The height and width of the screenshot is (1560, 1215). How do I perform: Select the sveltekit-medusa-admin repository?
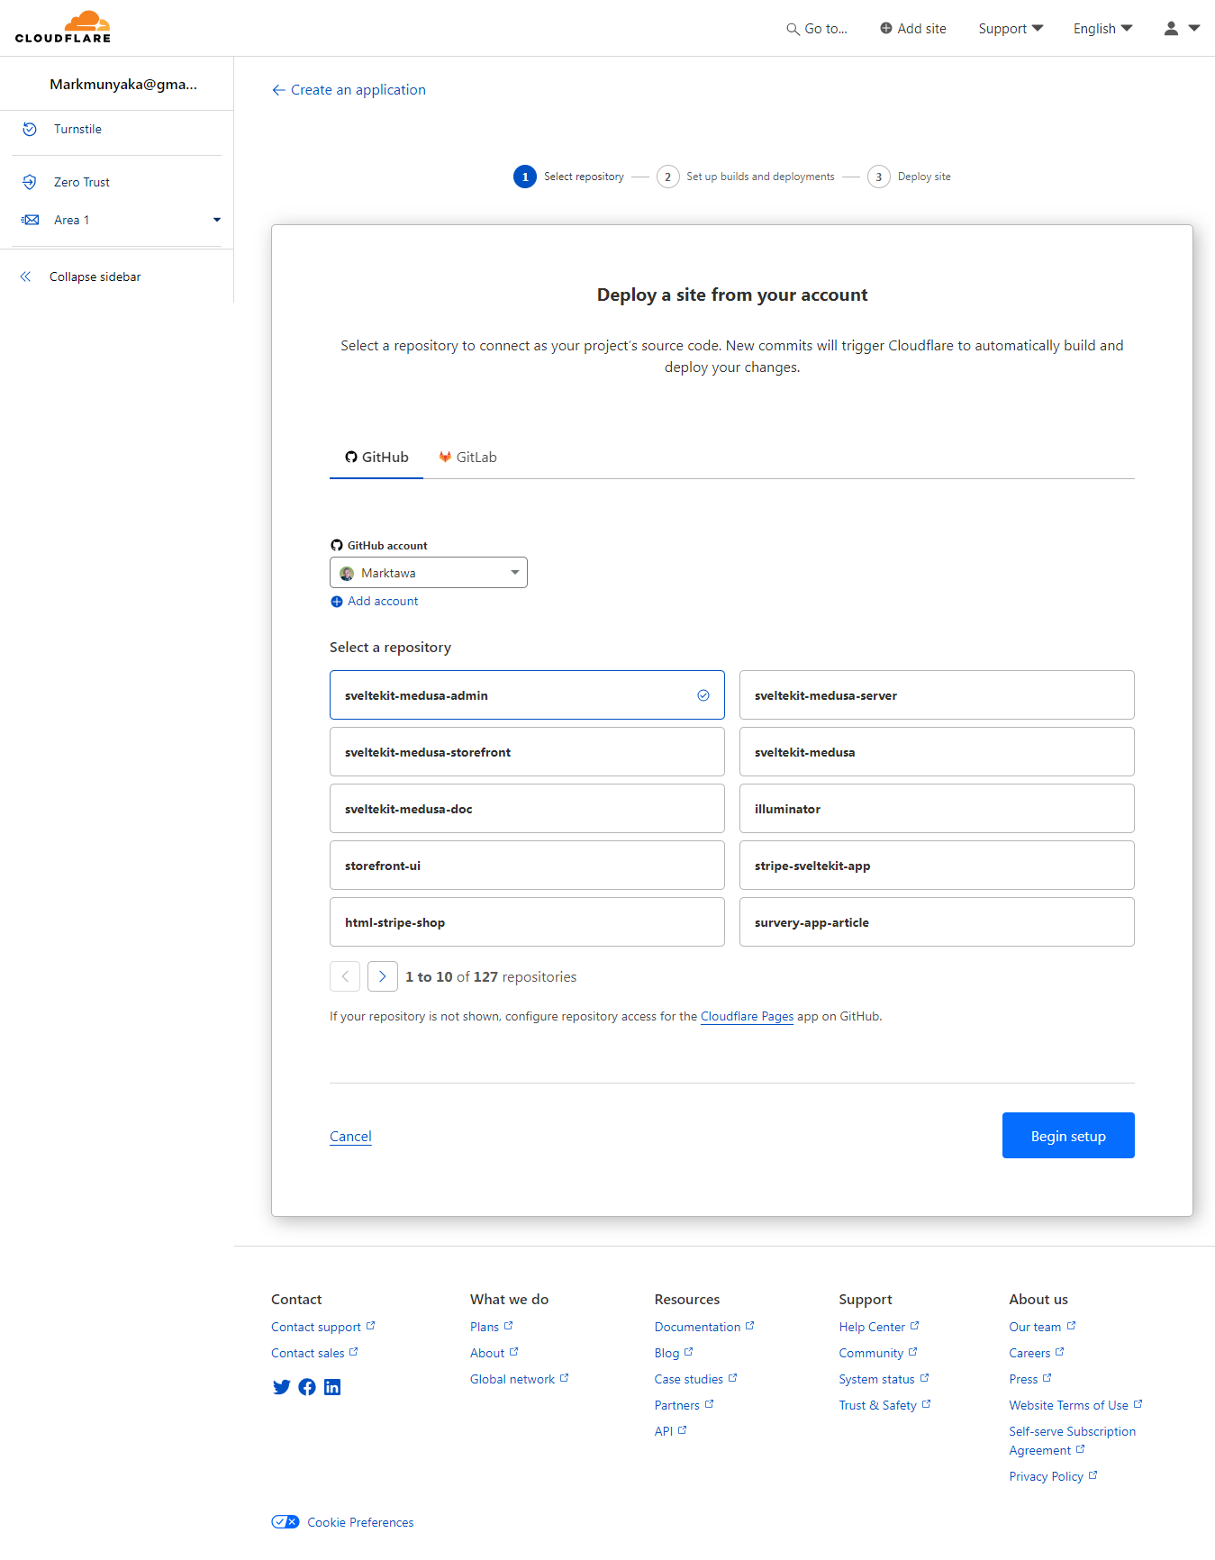pyautogui.click(x=527, y=694)
